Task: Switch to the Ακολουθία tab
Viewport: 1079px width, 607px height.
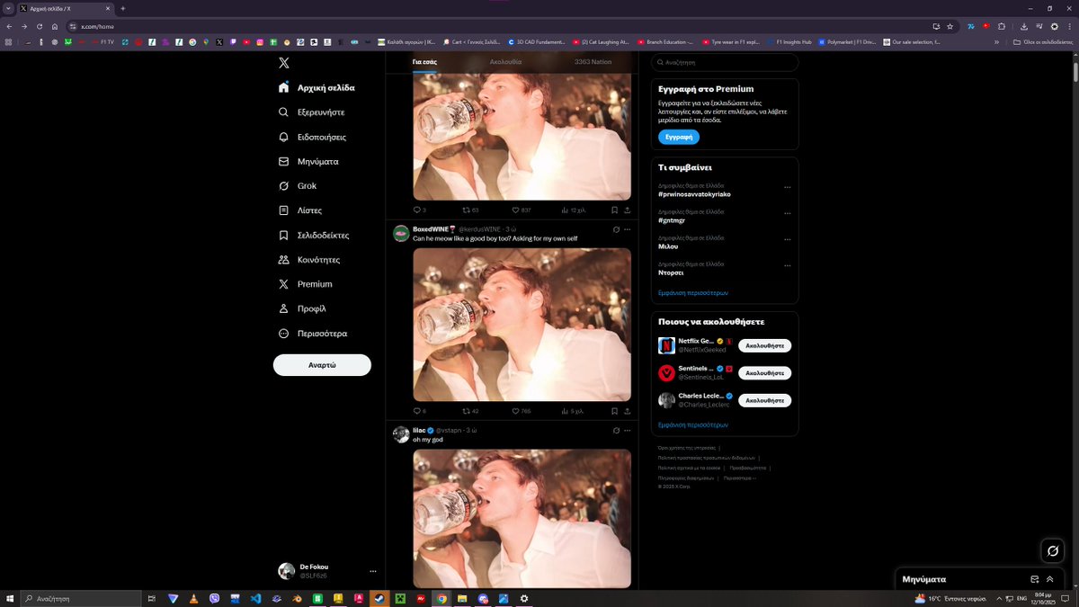Action: tap(505, 62)
